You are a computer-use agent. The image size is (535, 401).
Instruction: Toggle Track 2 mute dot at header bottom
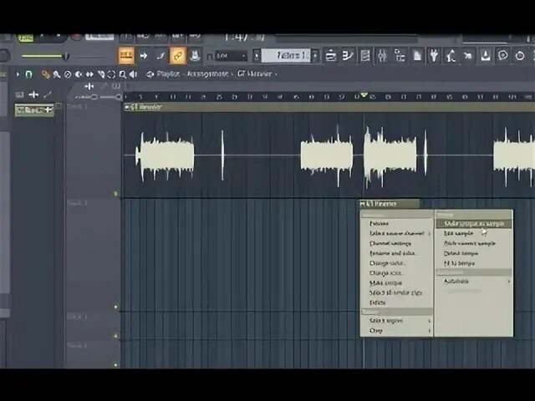click(x=115, y=307)
